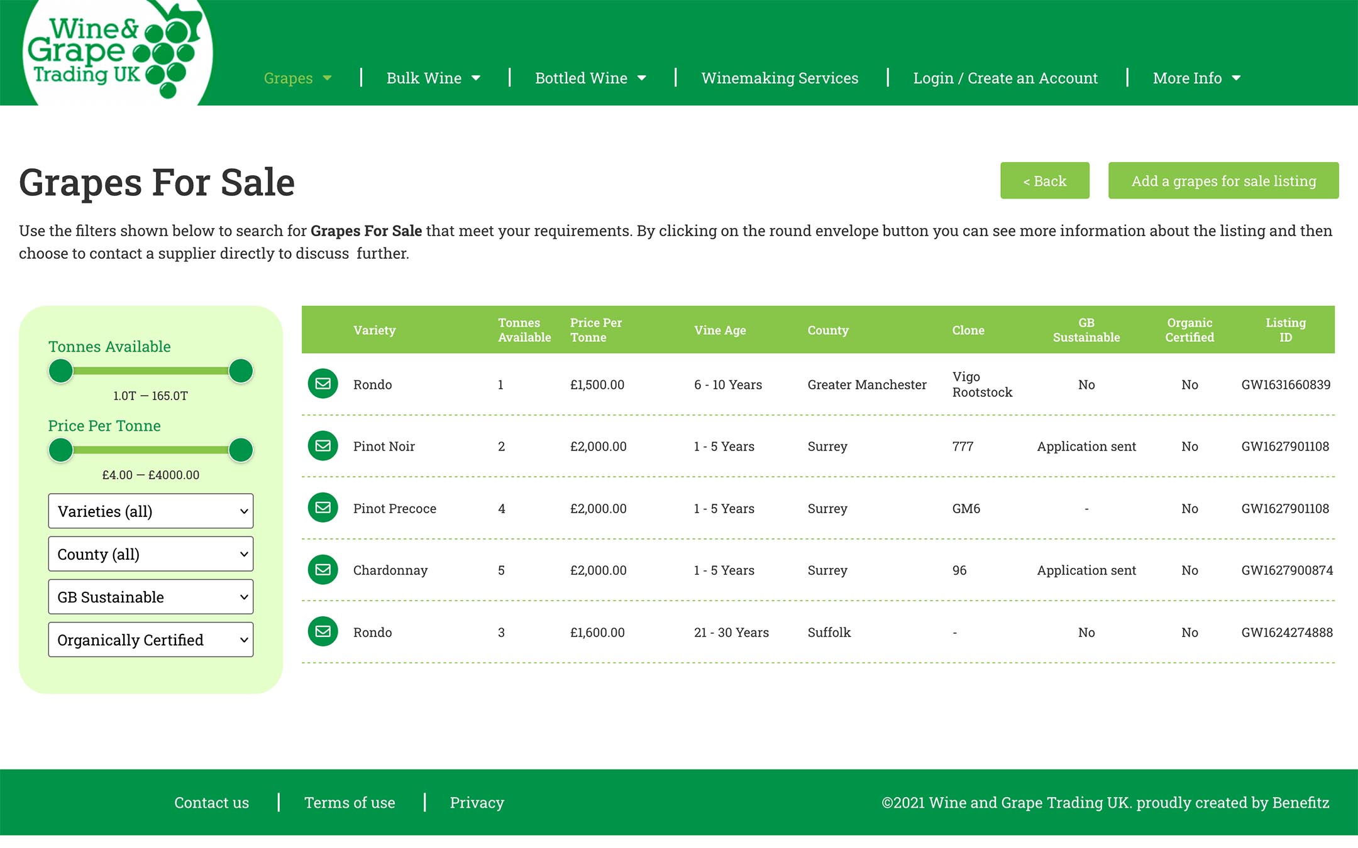Select the Bottled Wine nav item
The width and height of the screenshot is (1358, 848).
pos(581,79)
